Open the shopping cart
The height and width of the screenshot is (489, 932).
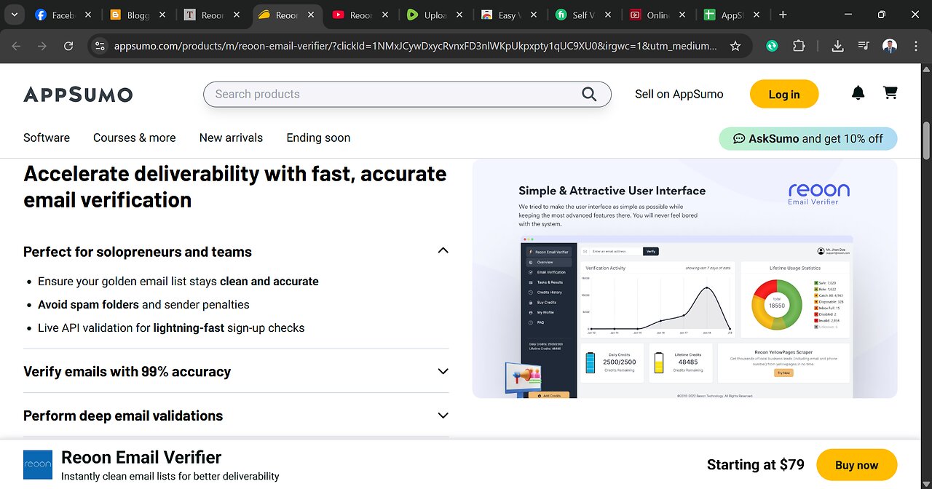890,93
